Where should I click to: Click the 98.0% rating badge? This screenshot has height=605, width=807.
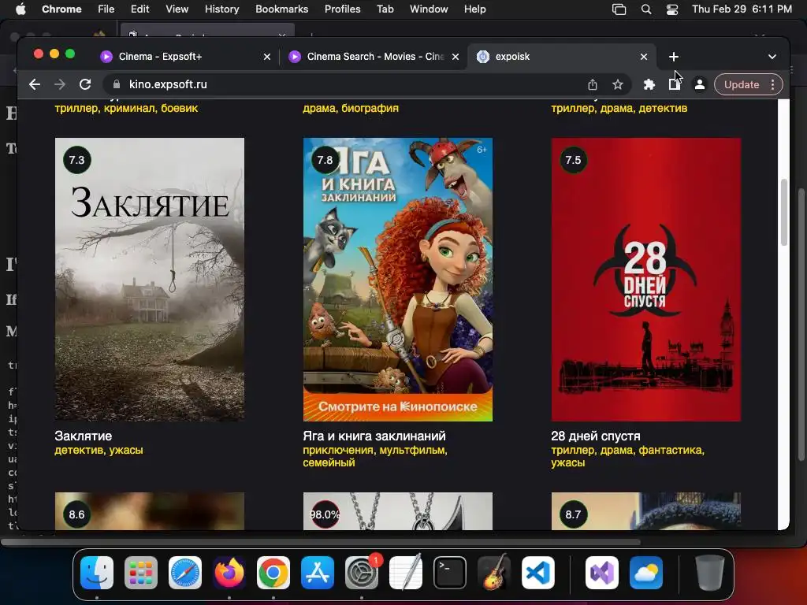click(325, 514)
